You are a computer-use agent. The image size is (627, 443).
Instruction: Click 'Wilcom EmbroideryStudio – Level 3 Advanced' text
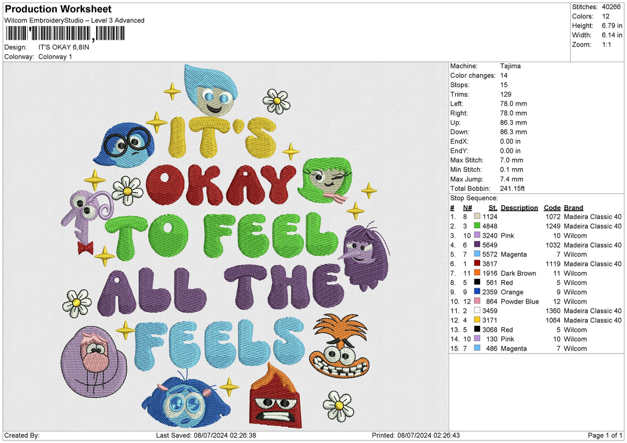pyautogui.click(x=74, y=20)
